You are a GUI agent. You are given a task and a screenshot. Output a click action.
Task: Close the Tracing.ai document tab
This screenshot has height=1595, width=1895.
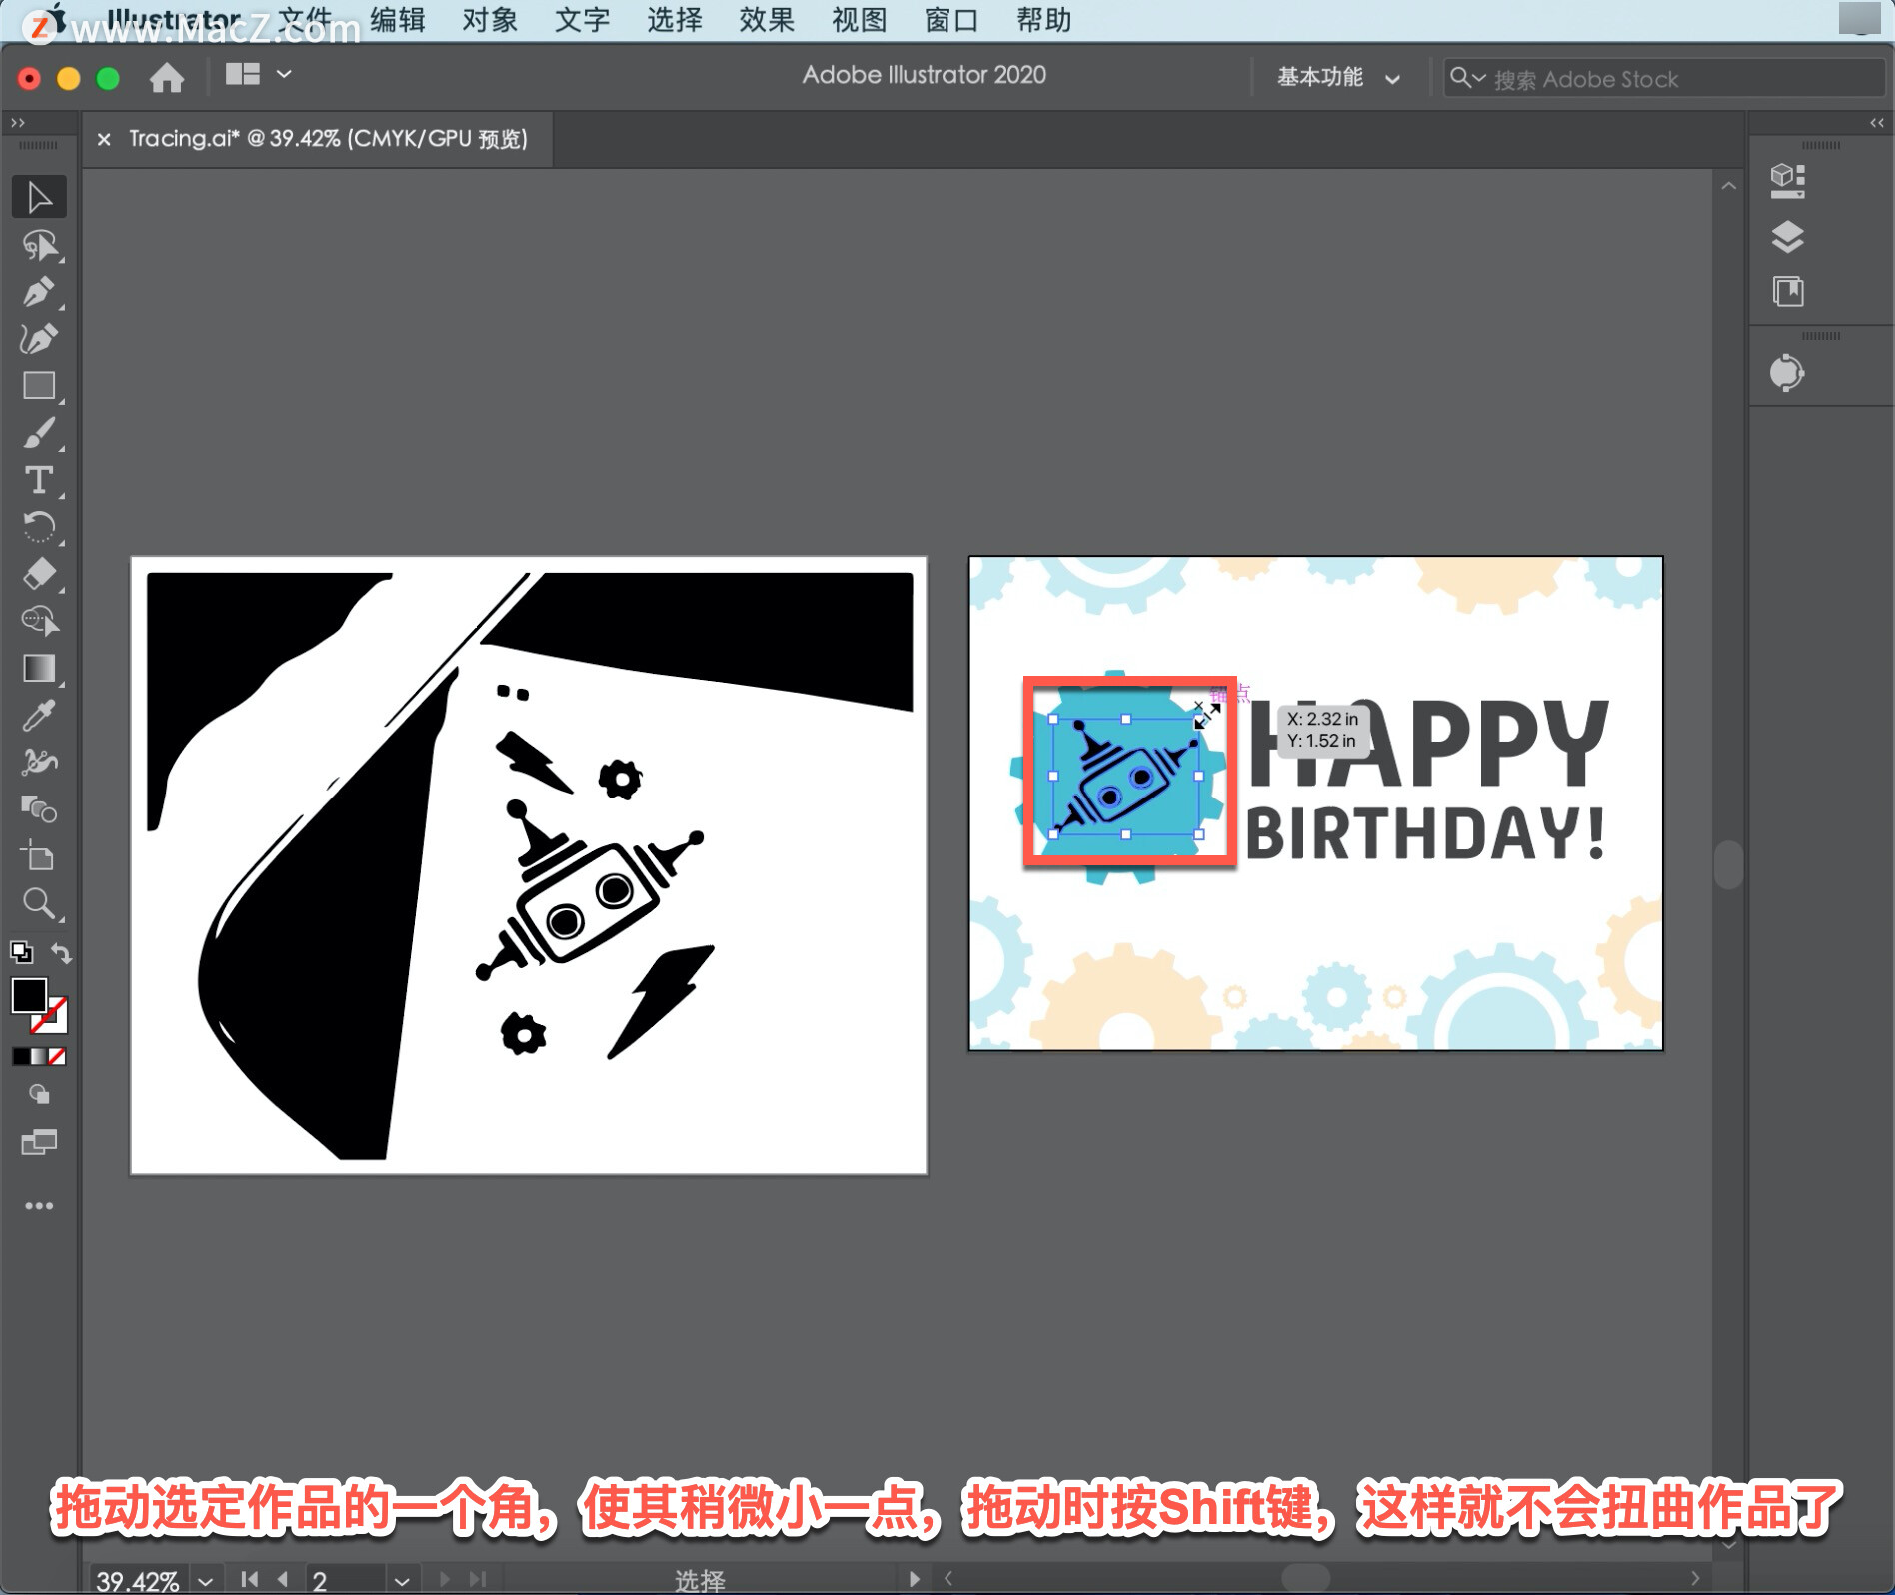(x=104, y=139)
